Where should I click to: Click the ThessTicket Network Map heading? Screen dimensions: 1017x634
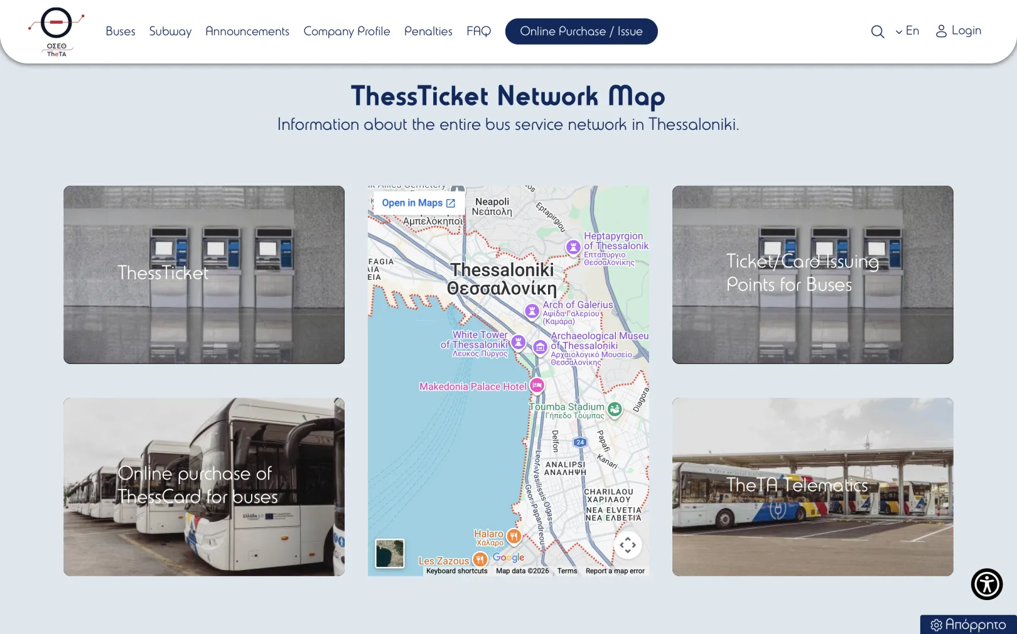click(508, 96)
